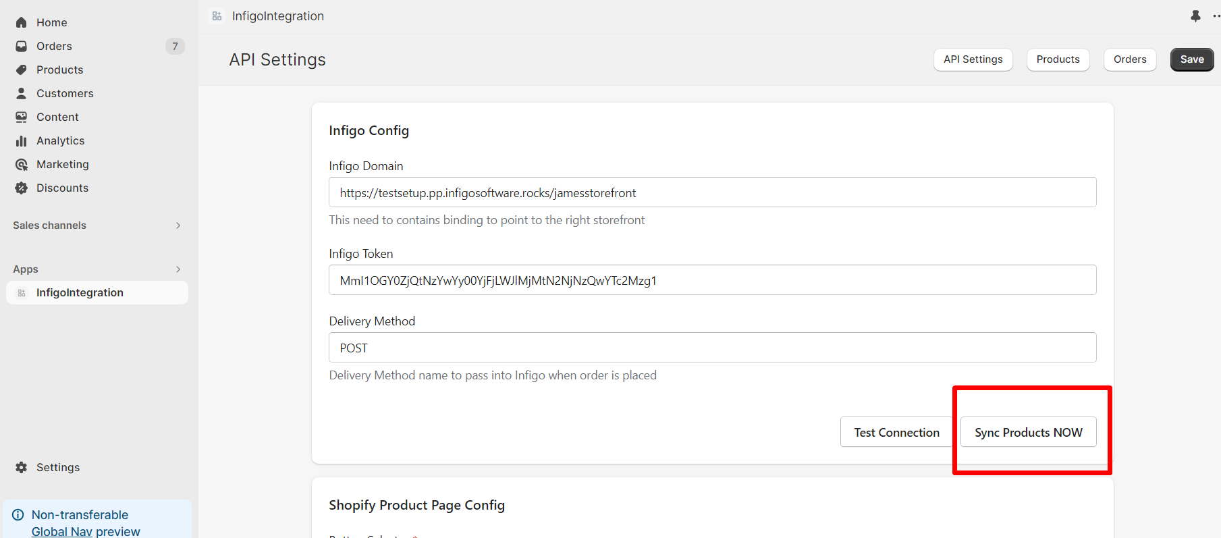Click the Products tag icon in sidebar

22,70
